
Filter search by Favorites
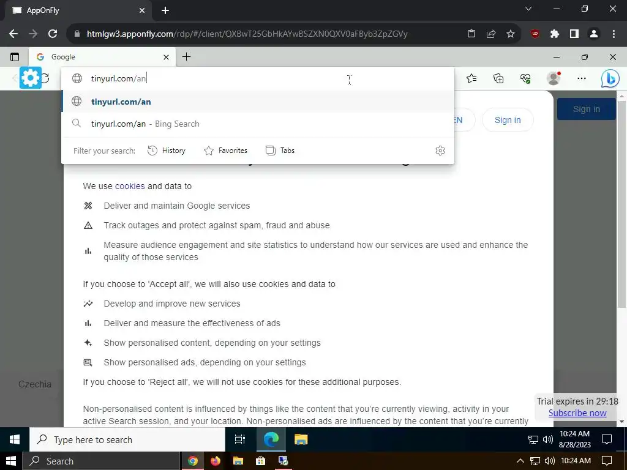pyautogui.click(x=225, y=151)
